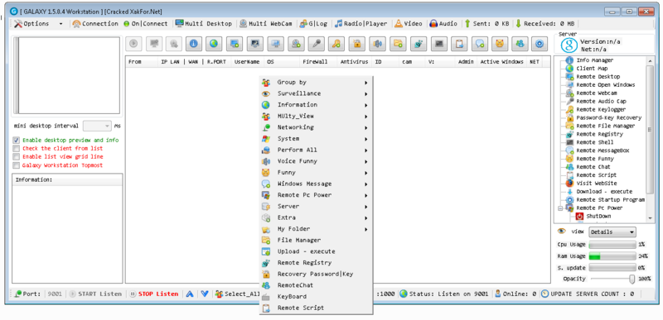The height and width of the screenshot is (320, 663).
Task: Click the STOP Listen button
Action: coord(154,294)
